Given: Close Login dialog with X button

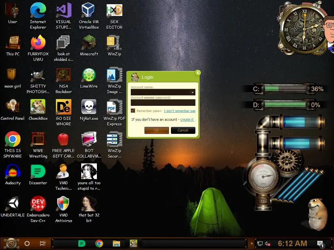Looking at the screenshot, I should [x=198, y=73].
